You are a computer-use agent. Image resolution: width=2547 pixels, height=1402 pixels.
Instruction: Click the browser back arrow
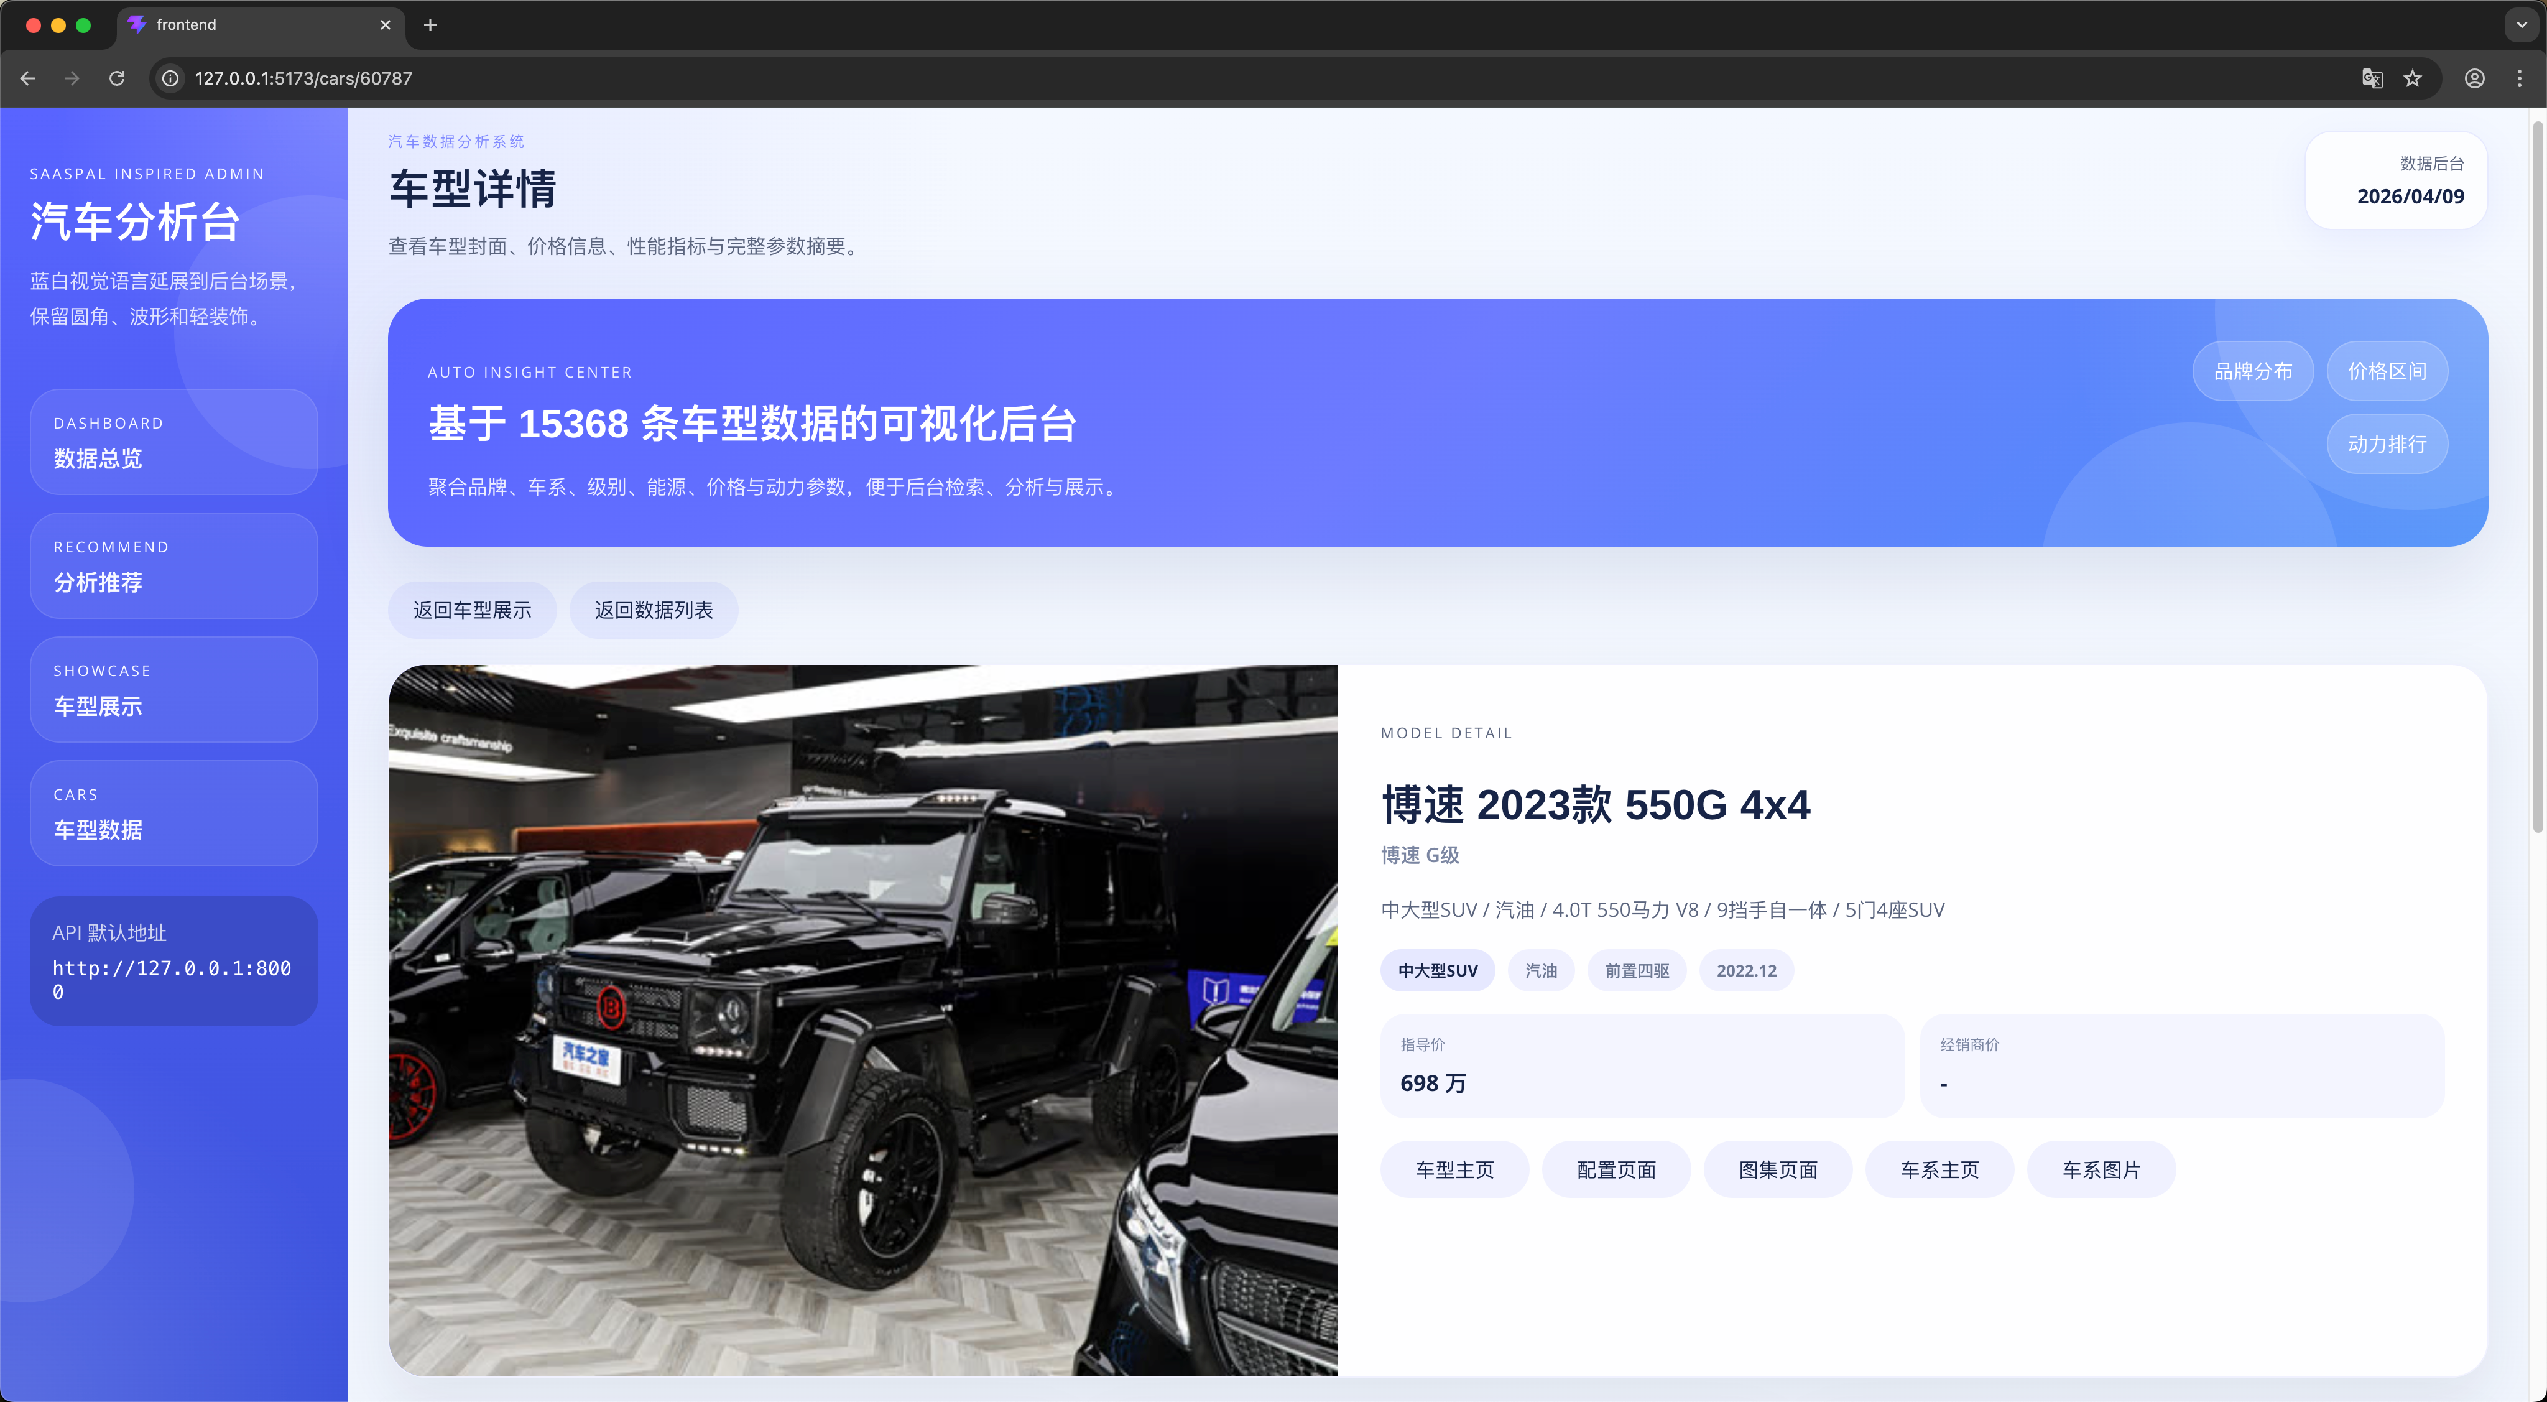pyautogui.click(x=28, y=78)
